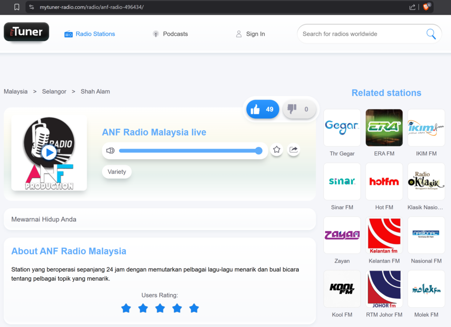This screenshot has height=327, width=451.
Task: Mute the volume speaker icon
Action: coord(110,150)
